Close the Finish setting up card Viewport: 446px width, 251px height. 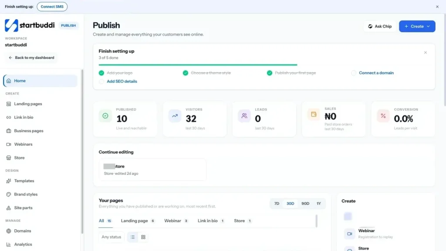pos(426,53)
